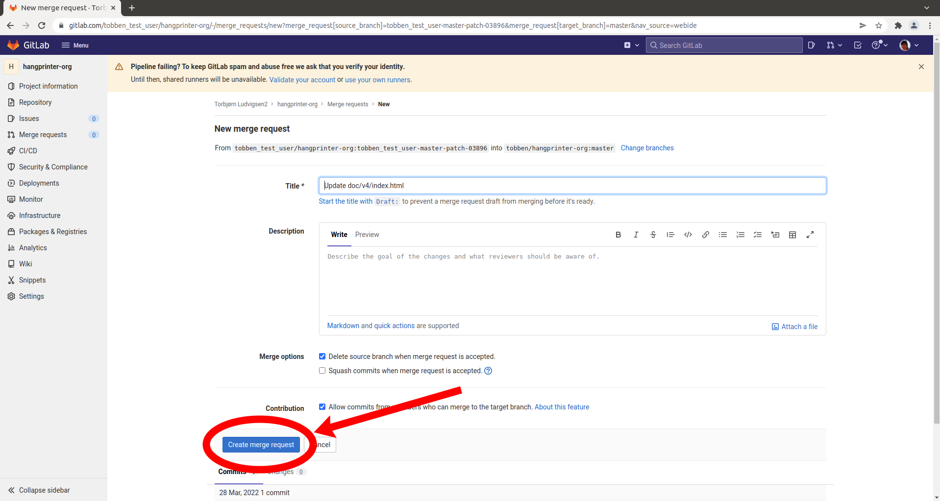The image size is (940, 501).
Task: Insert code formatting in description
Action: tap(688, 235)
